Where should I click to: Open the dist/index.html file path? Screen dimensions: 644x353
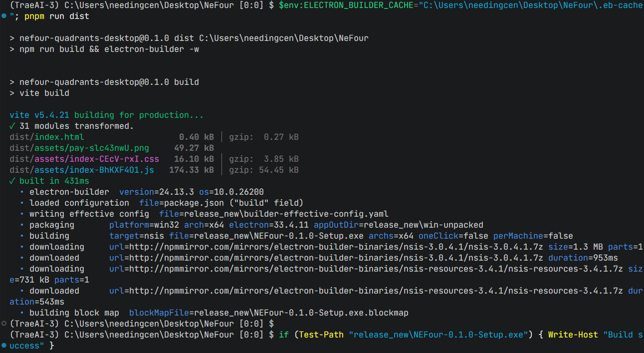pos(47,137)
